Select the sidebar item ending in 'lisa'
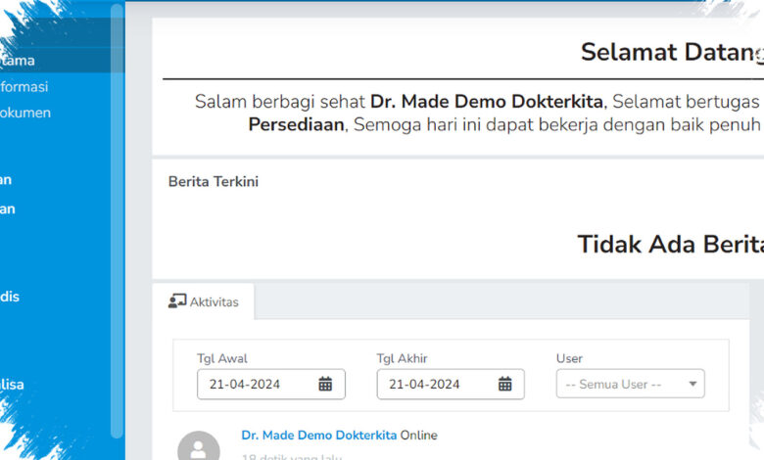 [12, 385]
